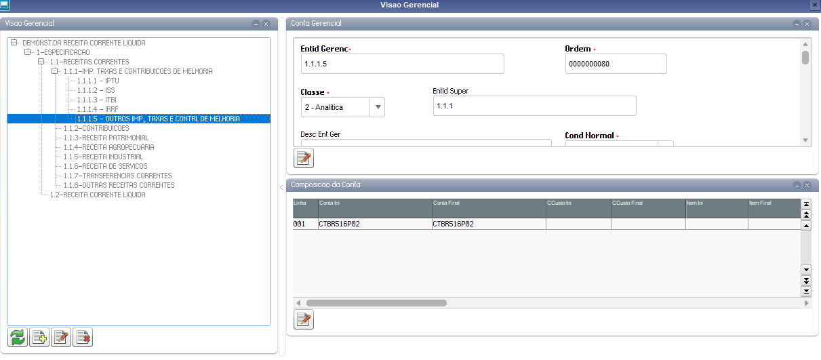
Task: Click the delete entity red X icon
Action: click(83, 338)
